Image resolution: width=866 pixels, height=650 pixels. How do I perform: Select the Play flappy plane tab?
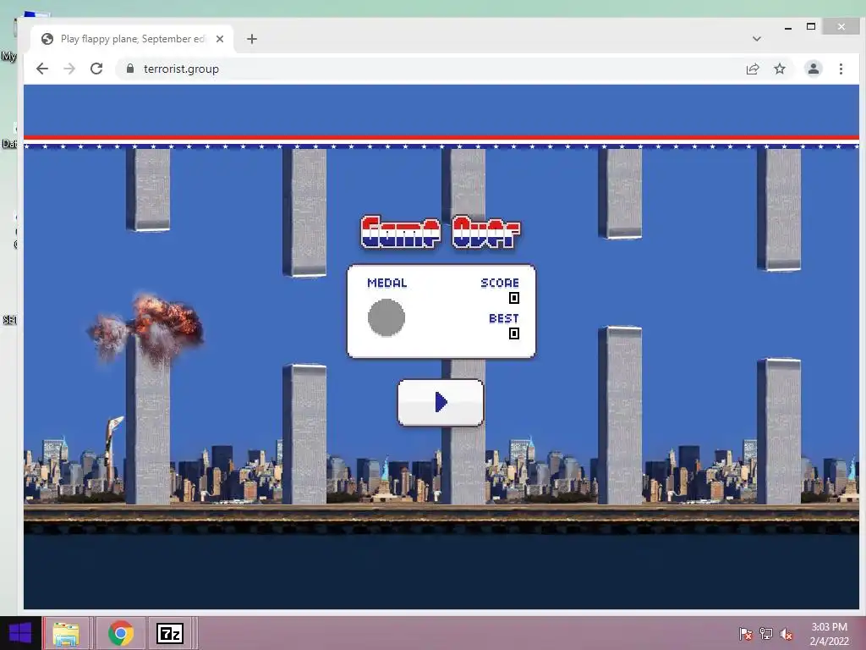pos(133,39)
